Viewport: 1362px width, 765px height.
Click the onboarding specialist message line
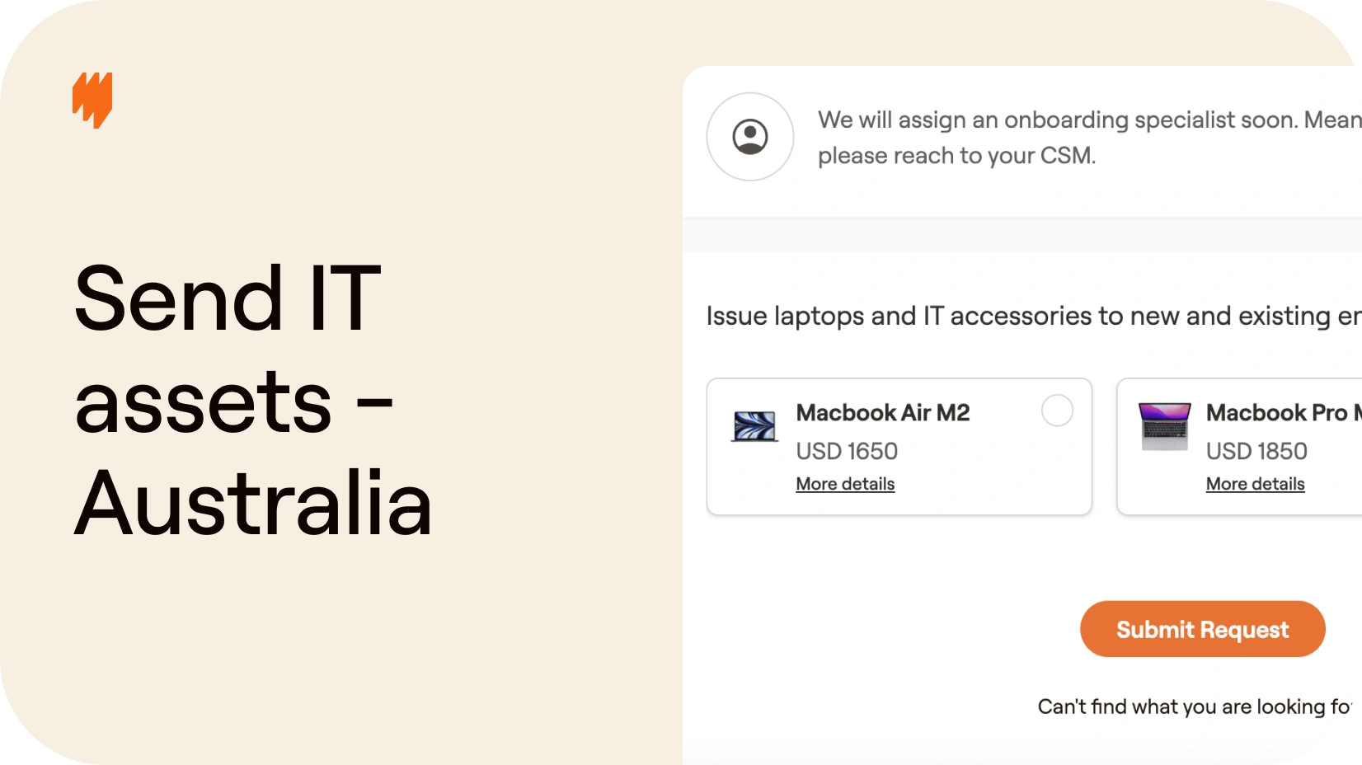pos(1090,120)
